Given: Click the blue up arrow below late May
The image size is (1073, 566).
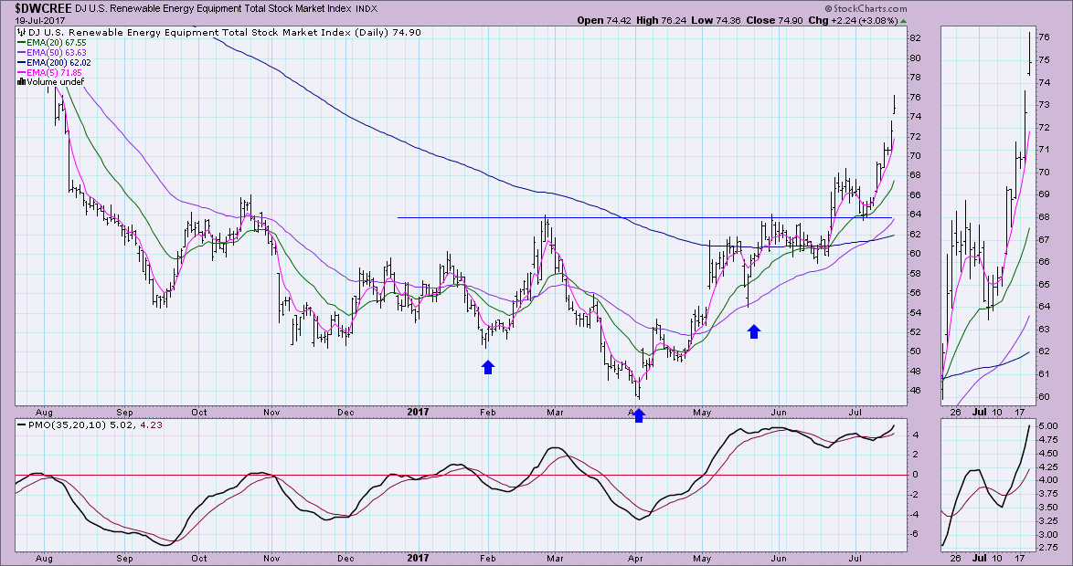Looking at the screenshot, I should 754,331.
